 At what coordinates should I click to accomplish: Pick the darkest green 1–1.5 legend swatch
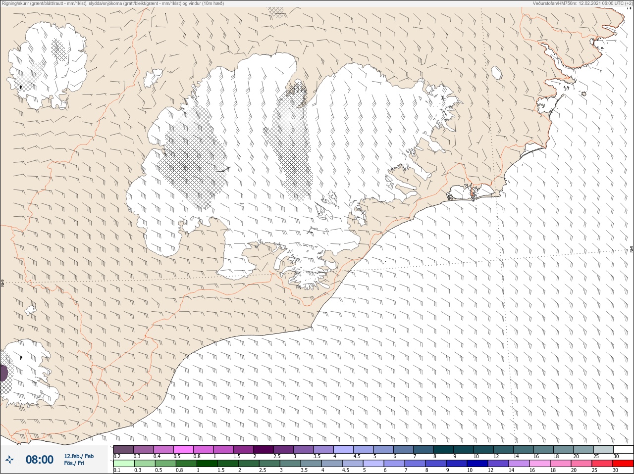click(x=207, y=464)
